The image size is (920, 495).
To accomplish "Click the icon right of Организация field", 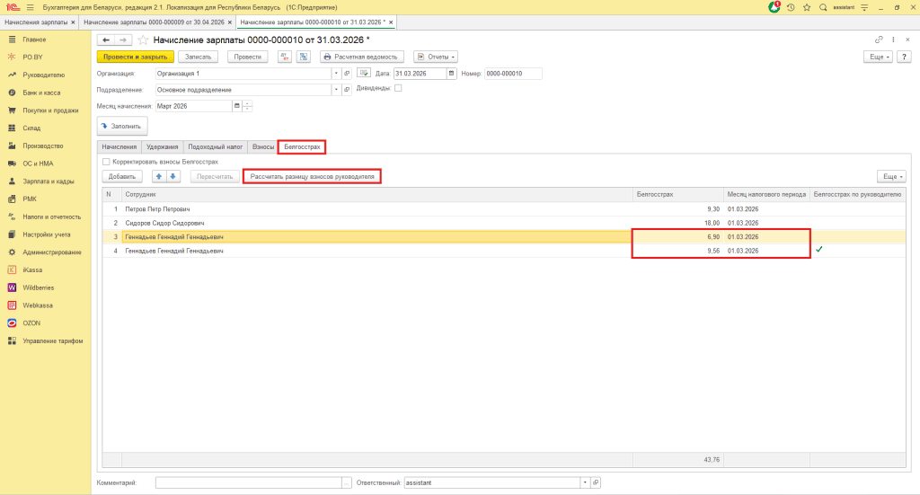I will pyautogui.click(x=364, y=74).
